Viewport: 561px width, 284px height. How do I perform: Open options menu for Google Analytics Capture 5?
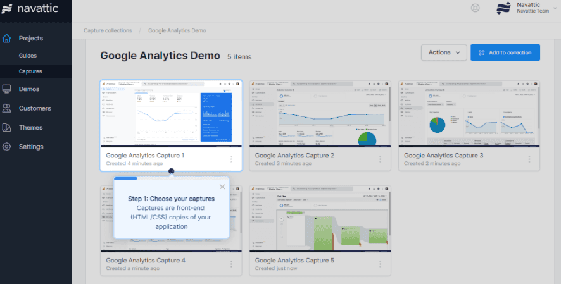(x=380, y=264)
